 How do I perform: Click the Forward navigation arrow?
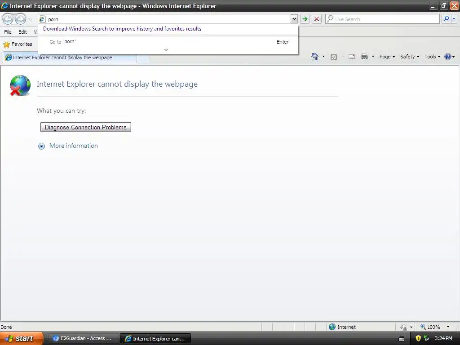click(x=20, y=19)
